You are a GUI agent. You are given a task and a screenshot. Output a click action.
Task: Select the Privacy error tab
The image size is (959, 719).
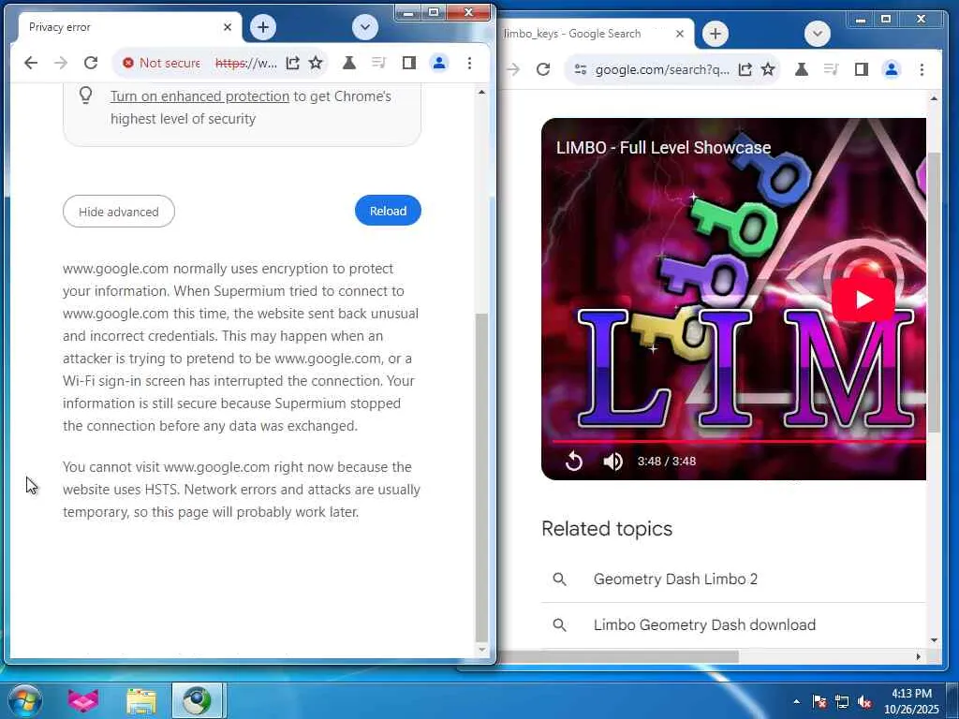point(127,27)
